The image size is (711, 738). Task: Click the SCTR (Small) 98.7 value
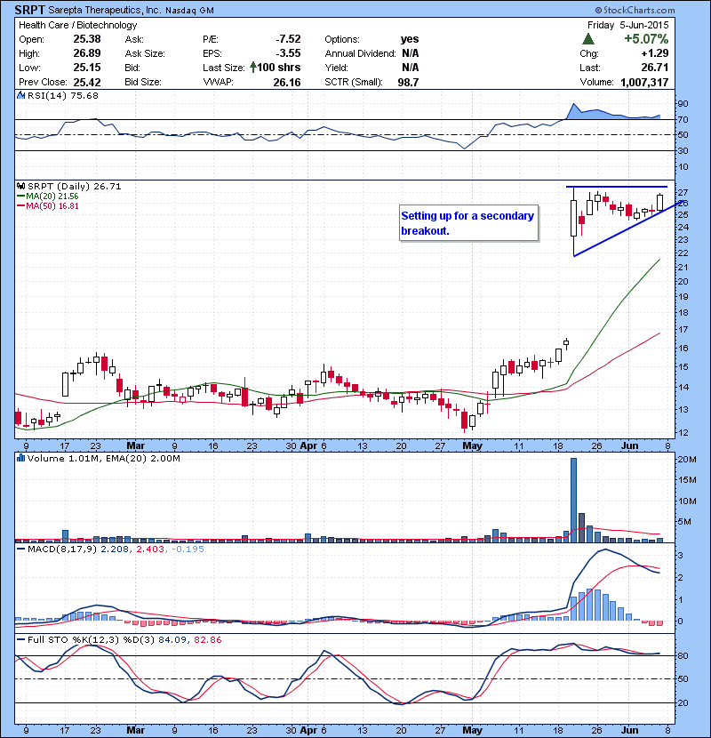(x=409, y=82)
